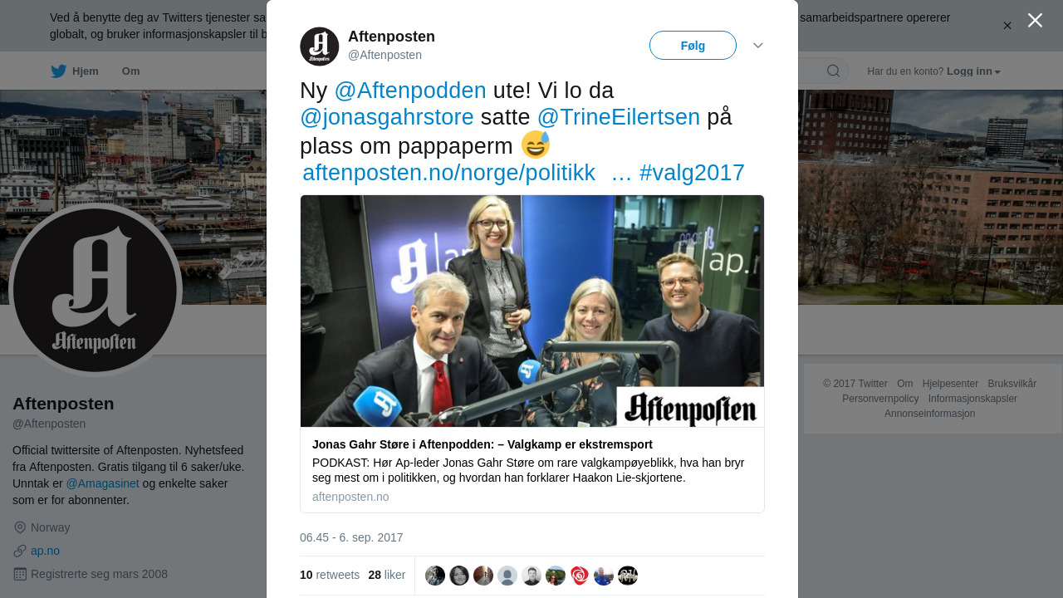This screenshot has height=598, width=1063.
Task: Open the @Amagasinet link in the bio
Action: pyautogui.click(x=103, y=483)
